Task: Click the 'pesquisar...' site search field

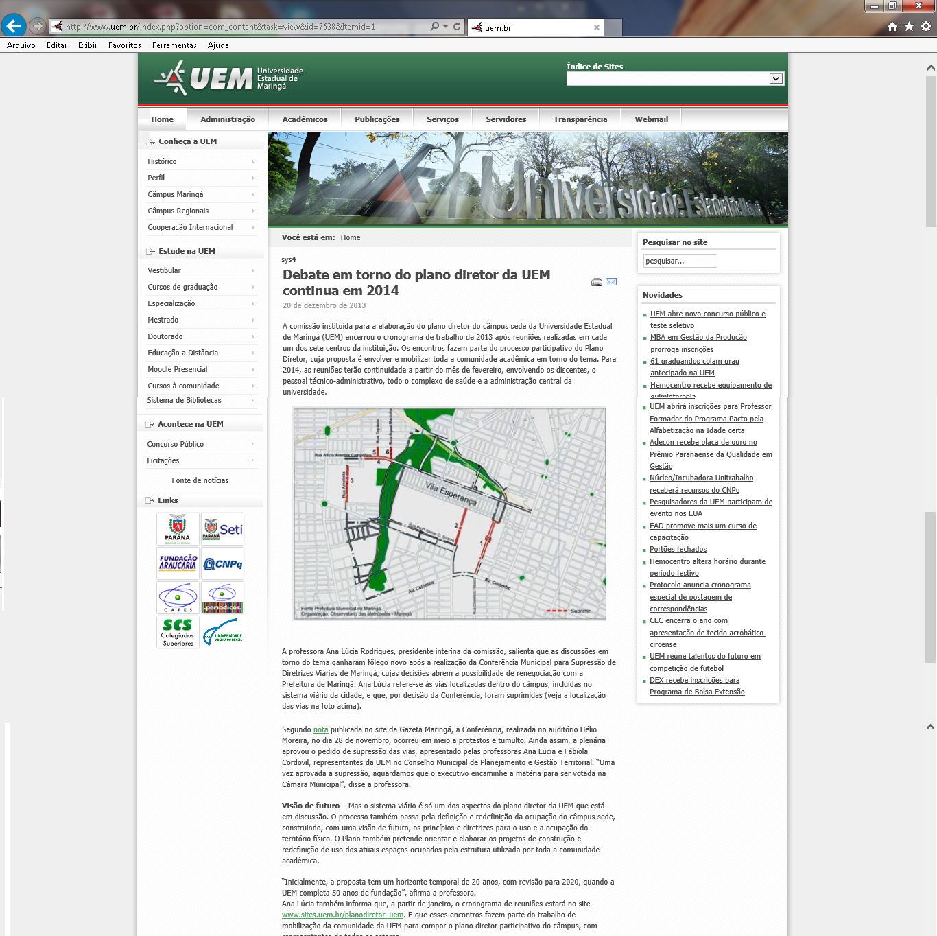Action: click(x=680, y=261)
